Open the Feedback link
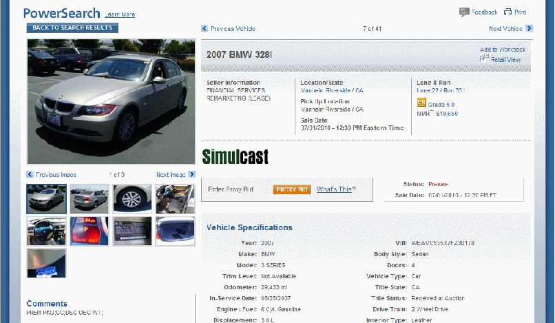Viewport: 555px width, 323px height. 484,12
